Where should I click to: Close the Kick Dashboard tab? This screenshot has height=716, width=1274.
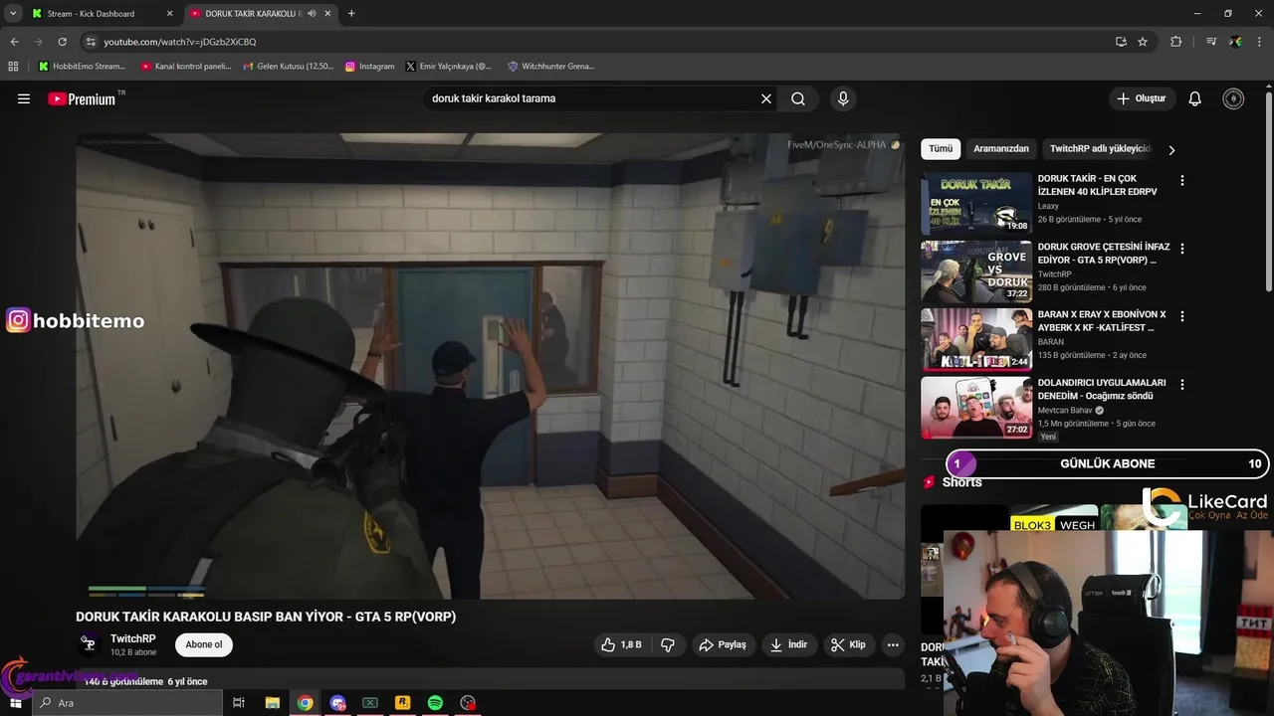pos(169,14)
